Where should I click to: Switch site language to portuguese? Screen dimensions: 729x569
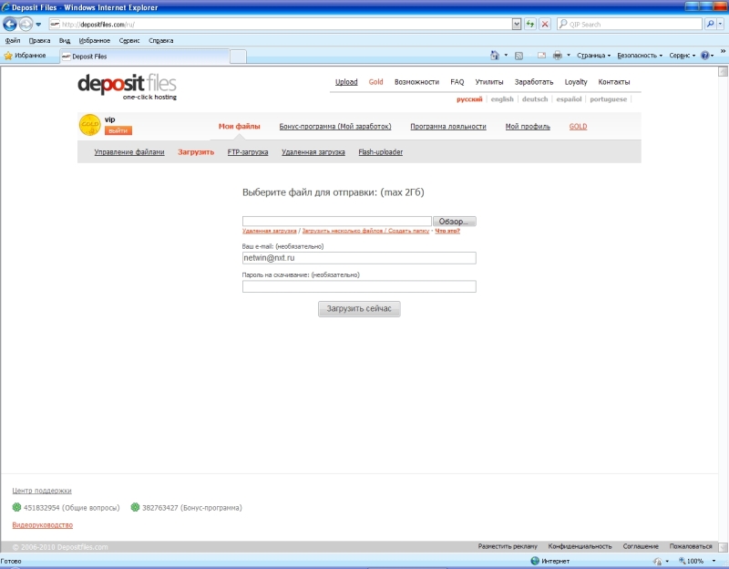(608, 99)
